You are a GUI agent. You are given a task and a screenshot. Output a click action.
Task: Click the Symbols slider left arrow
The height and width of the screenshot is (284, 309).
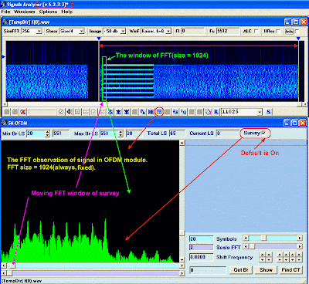click(x=246, y=238)
